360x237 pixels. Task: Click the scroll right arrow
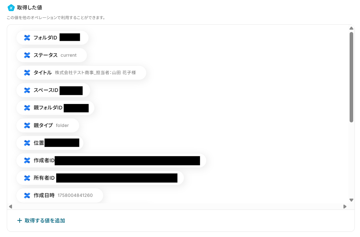[345, 207]
